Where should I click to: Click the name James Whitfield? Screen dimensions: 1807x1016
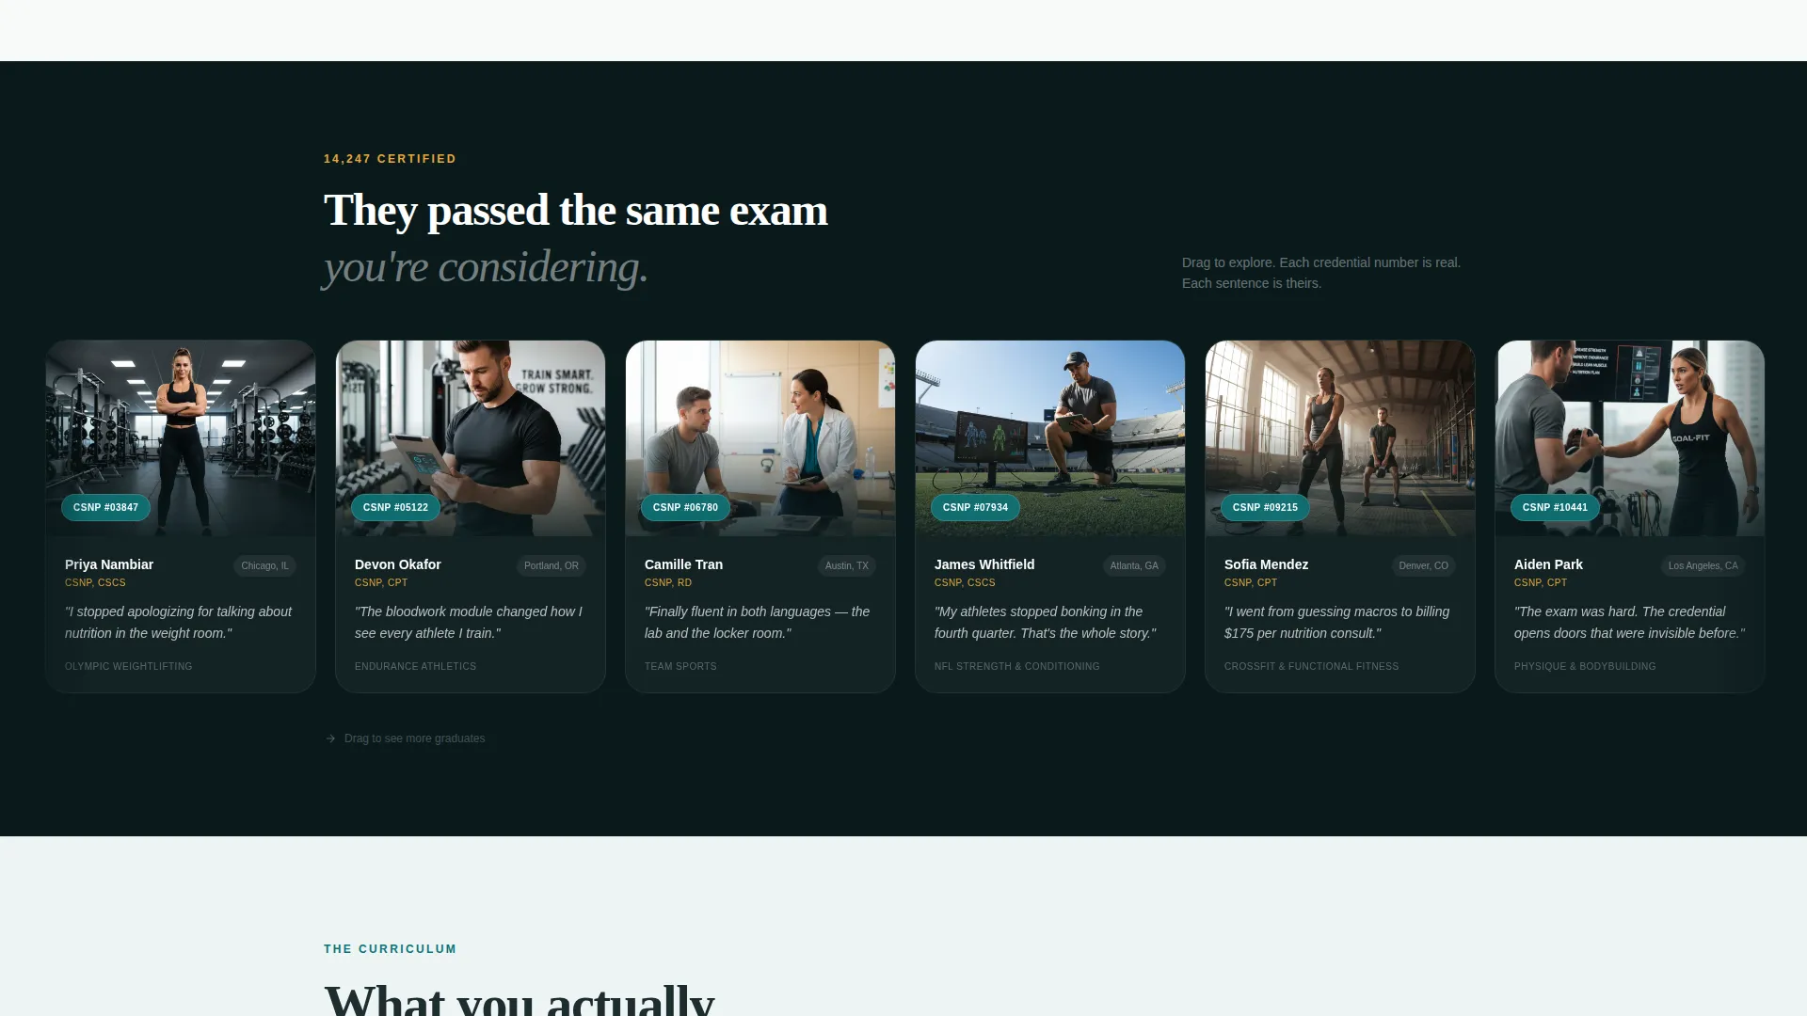(x=984, y=564)
